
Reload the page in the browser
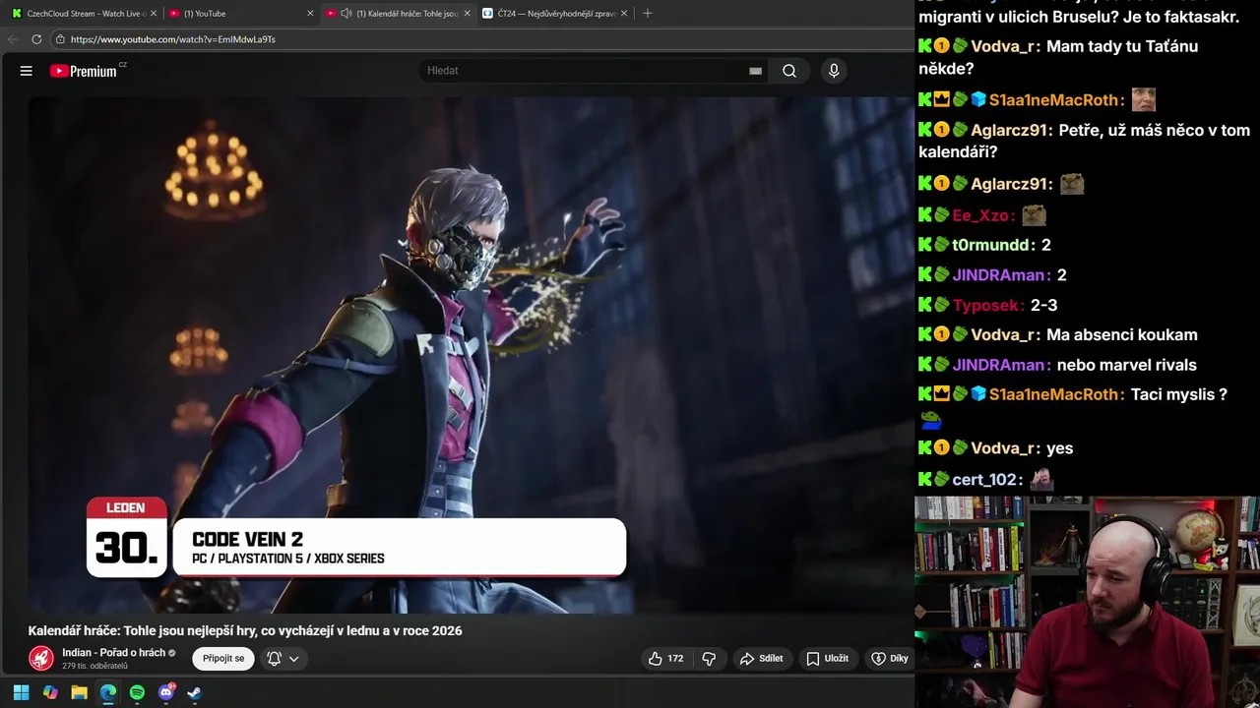36,39
